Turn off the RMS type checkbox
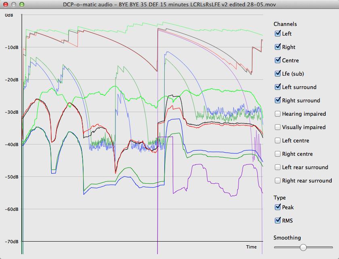 click(x=278, y=221)
